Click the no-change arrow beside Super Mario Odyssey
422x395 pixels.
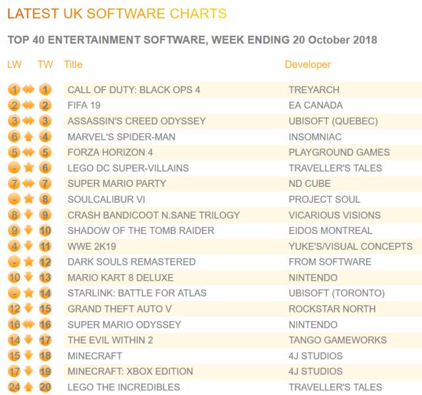pos(29,324)
